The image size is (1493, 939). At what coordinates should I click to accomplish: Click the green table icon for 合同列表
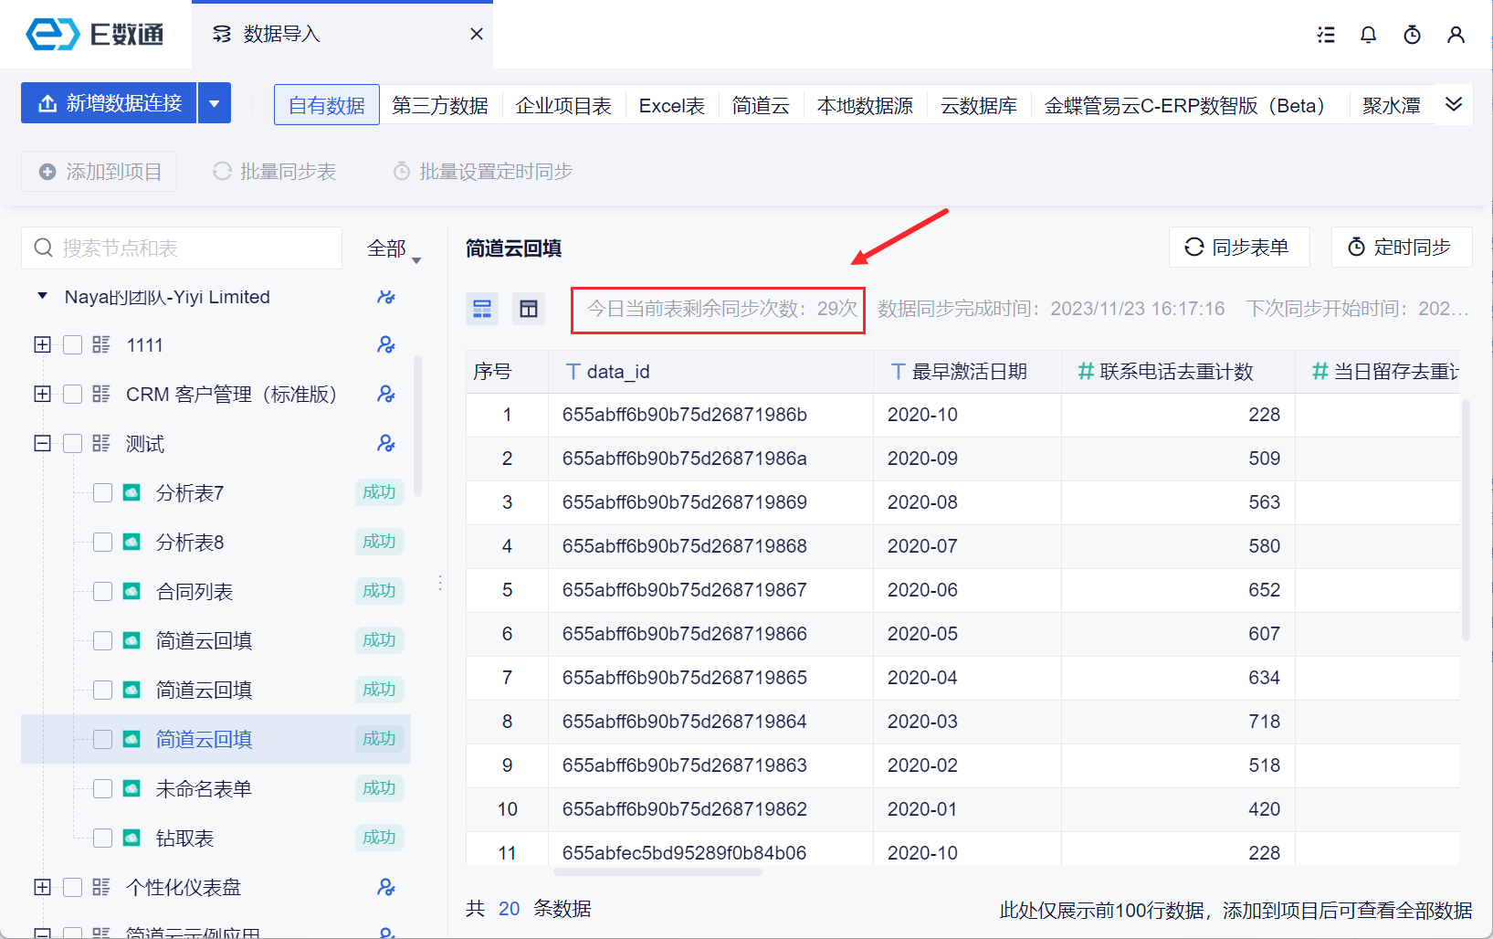(x=131, y=592)
